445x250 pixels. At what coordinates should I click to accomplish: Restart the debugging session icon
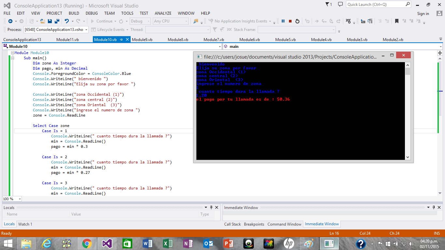(297, 21)
